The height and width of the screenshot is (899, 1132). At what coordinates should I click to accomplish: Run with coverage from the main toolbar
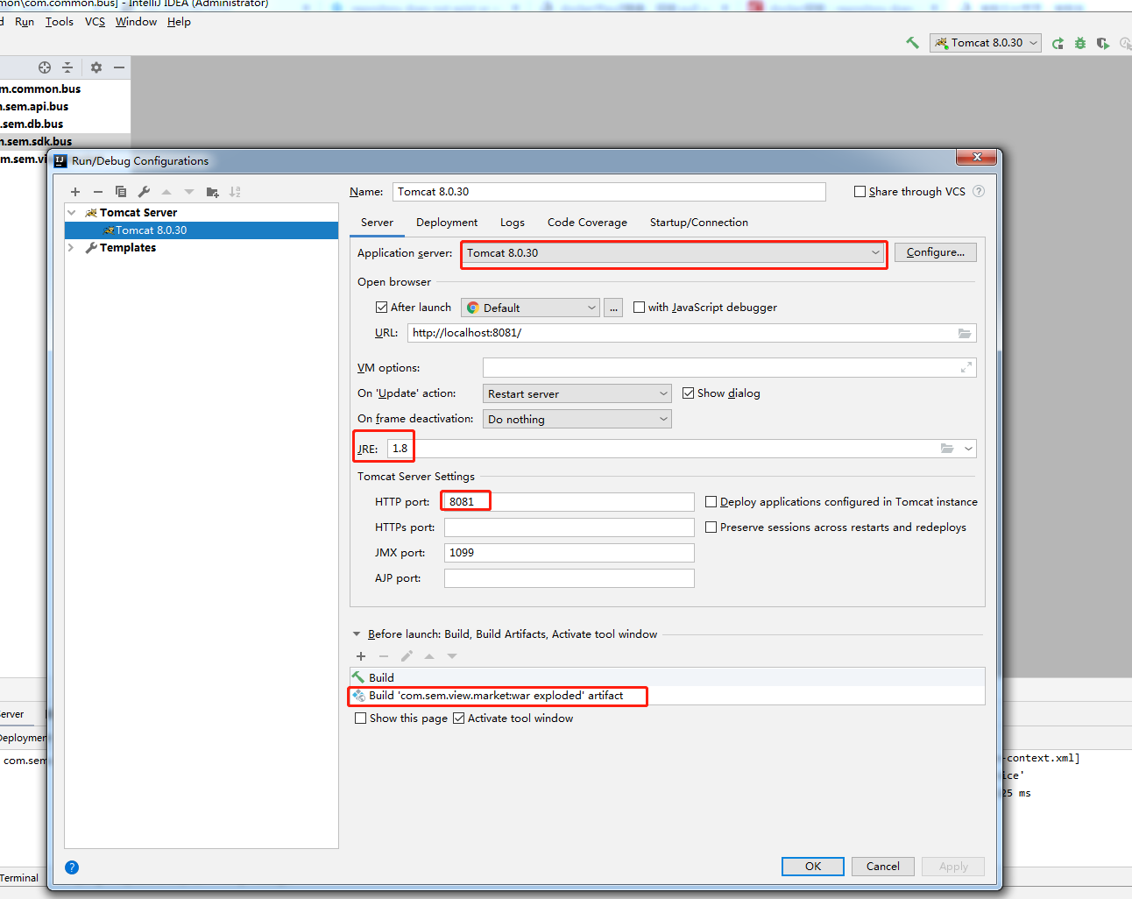(x=1102, y=43)
